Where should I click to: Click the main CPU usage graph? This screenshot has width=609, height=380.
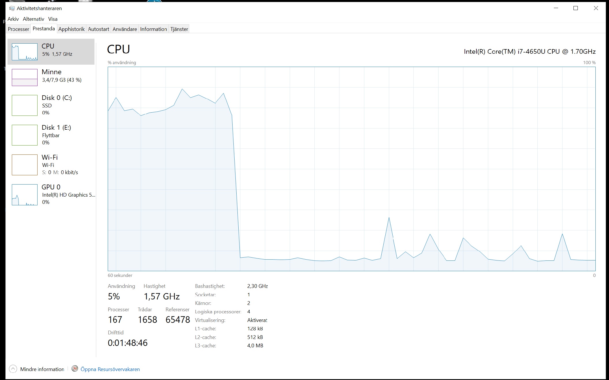pos(352,169)
